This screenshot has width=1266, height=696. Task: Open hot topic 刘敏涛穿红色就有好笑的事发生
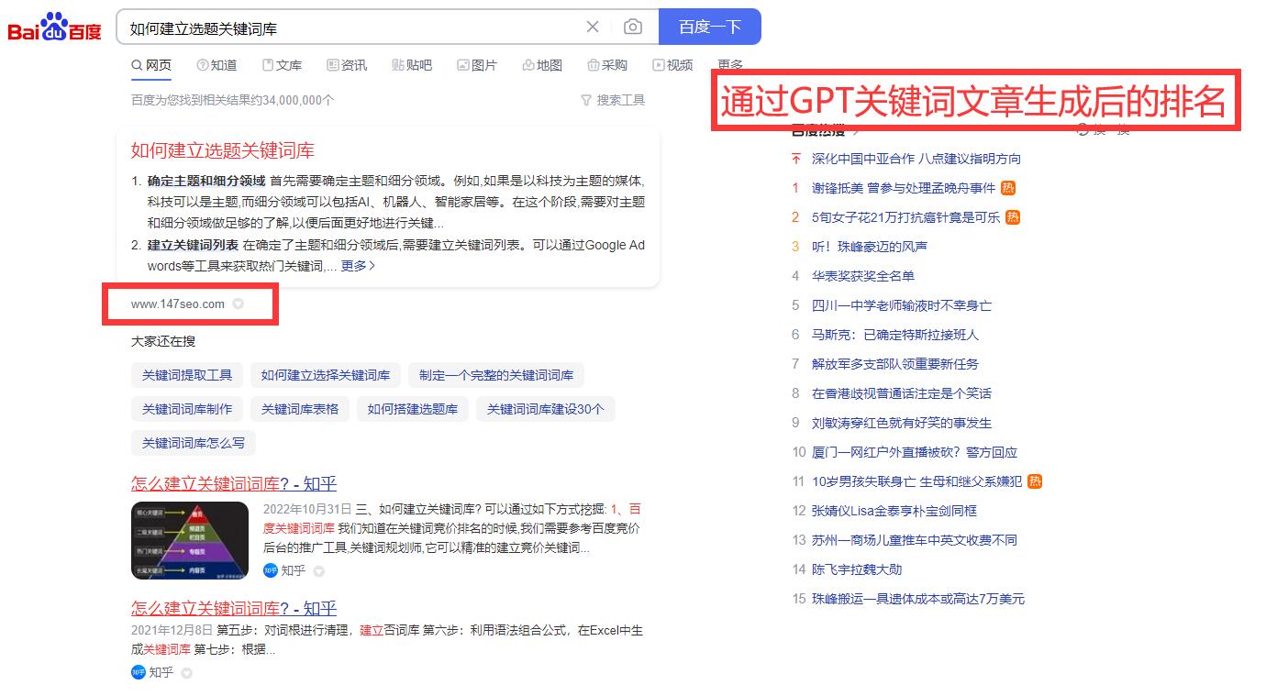pyautogui.click(x=902, y=423)
